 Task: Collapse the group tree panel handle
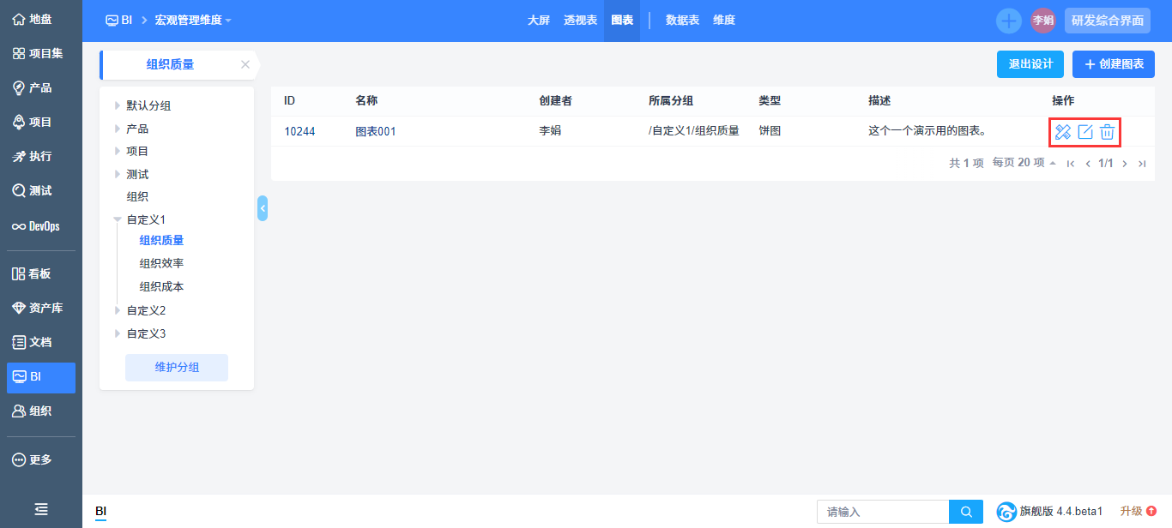pyautogui.click(x=263, y=207)
